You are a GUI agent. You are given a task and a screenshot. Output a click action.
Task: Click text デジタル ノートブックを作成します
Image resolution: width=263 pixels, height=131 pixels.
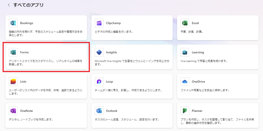coord(31,120)
